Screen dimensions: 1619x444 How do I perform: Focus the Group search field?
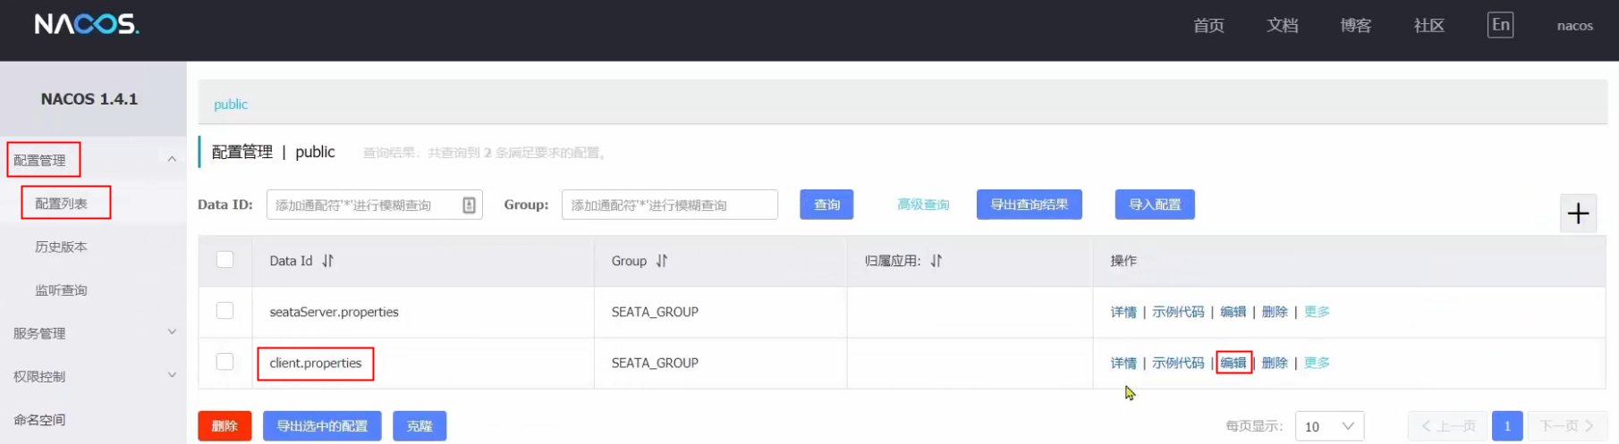tap(669, 205)
